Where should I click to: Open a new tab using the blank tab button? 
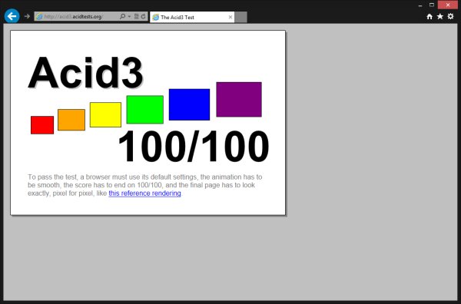click(x=241, y=17)
